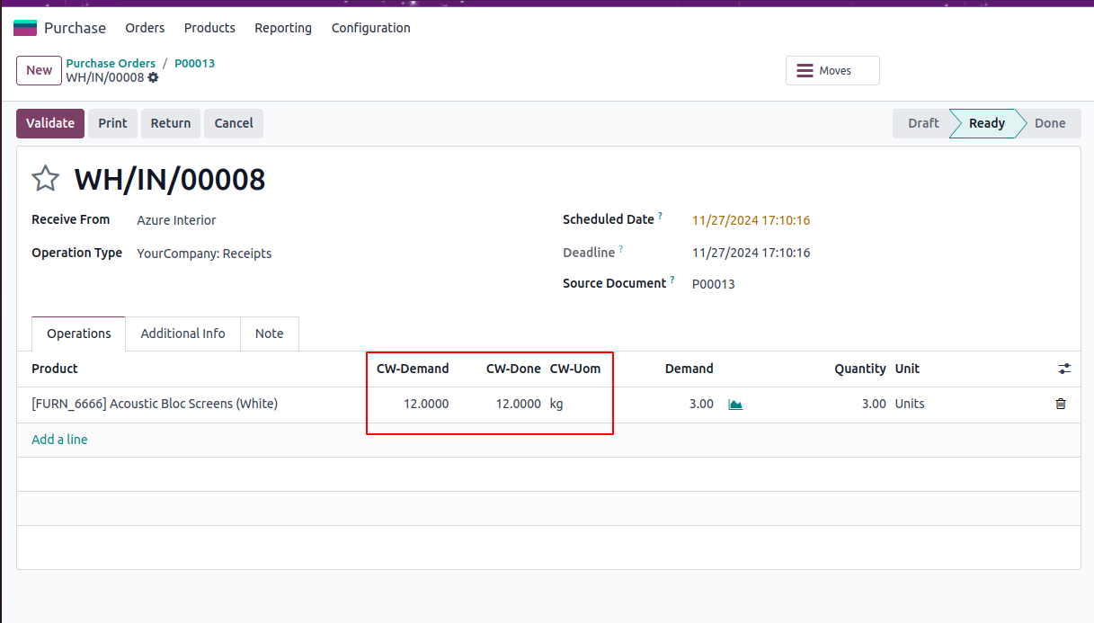Expand the Reporting menu
The width and height of the screenshot is (1094, 623).
click(283, 28)
